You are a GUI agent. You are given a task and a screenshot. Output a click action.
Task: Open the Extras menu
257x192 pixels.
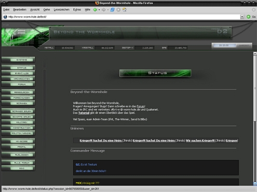tap(77, 10)
